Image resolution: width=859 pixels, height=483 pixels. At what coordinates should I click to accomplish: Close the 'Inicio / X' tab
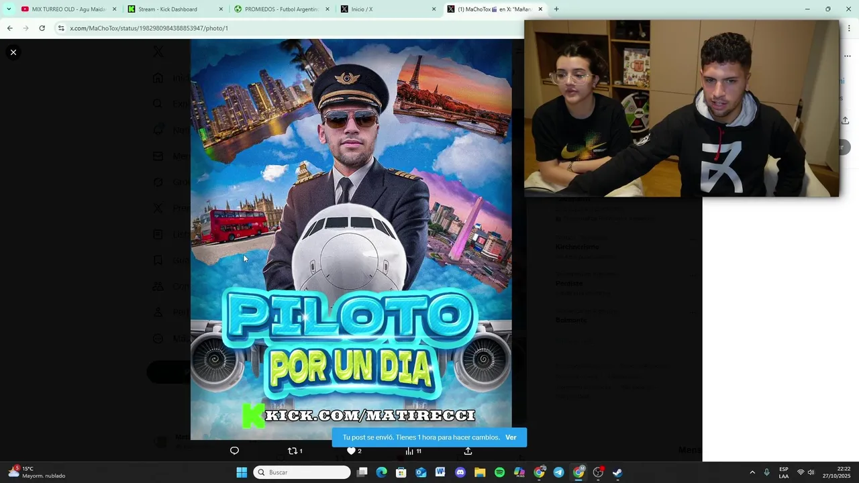434,9
